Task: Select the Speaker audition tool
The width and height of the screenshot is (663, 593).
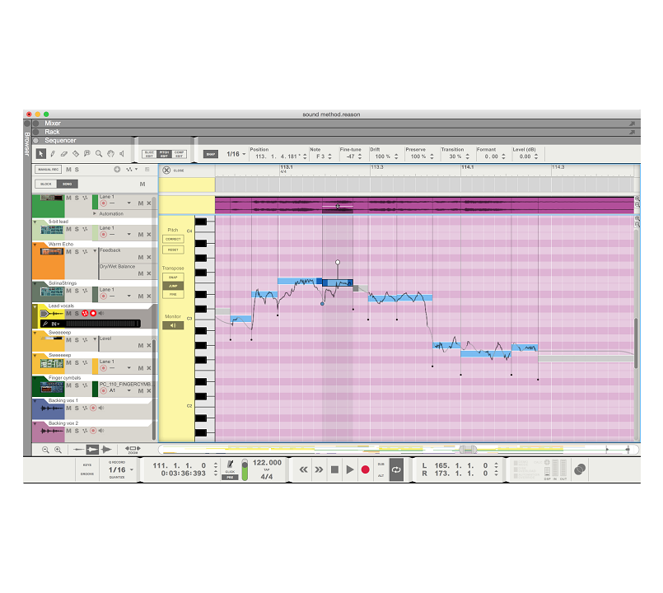Action: tap(122, 153)
